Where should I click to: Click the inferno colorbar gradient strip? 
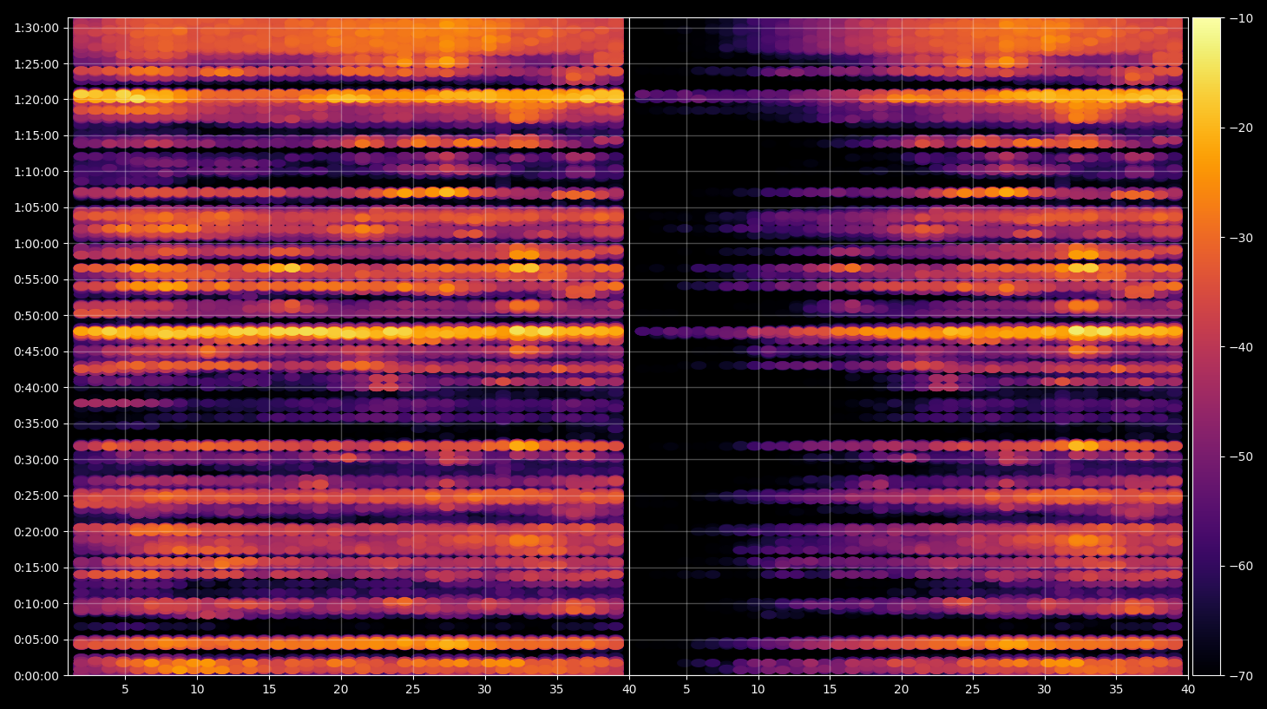[x=1206, y=346]
